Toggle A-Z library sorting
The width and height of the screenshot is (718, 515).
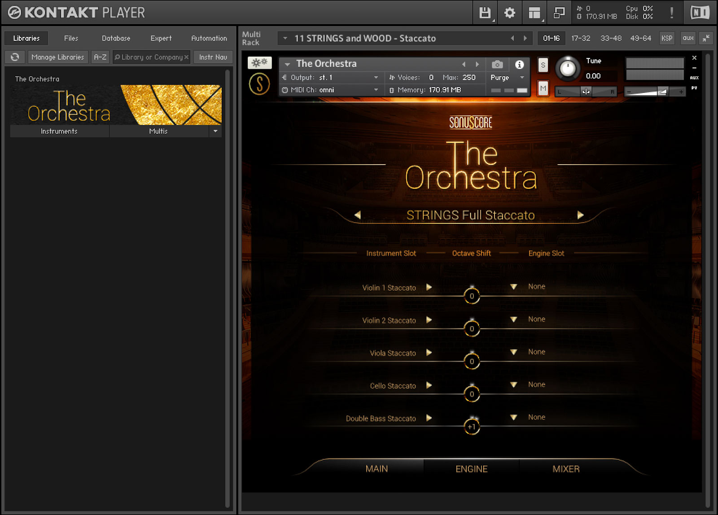(x=100, y=57)
